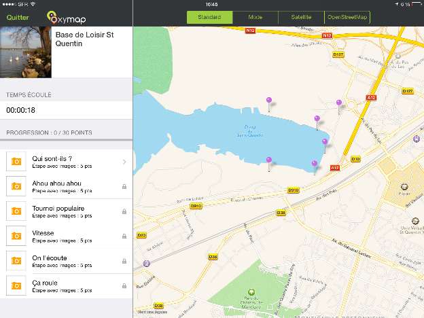Select the Satellite map tab

point(301,17)
